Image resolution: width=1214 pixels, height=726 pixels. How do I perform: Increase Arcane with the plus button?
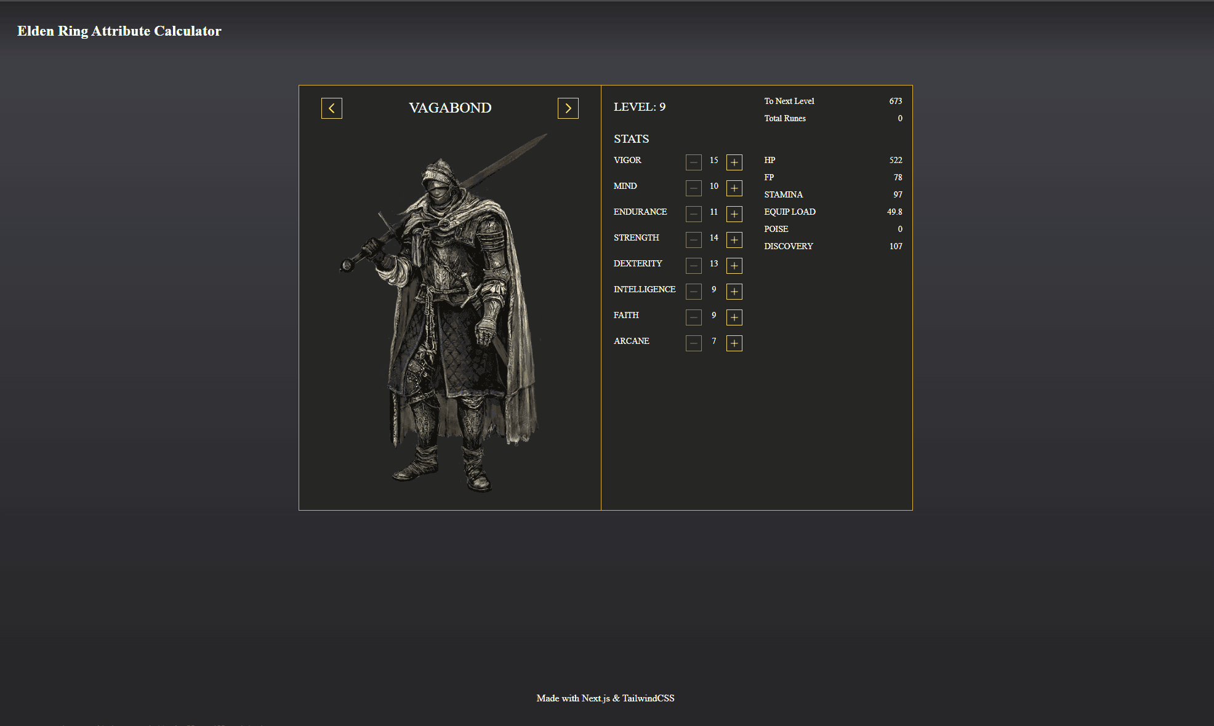(734, 343)
